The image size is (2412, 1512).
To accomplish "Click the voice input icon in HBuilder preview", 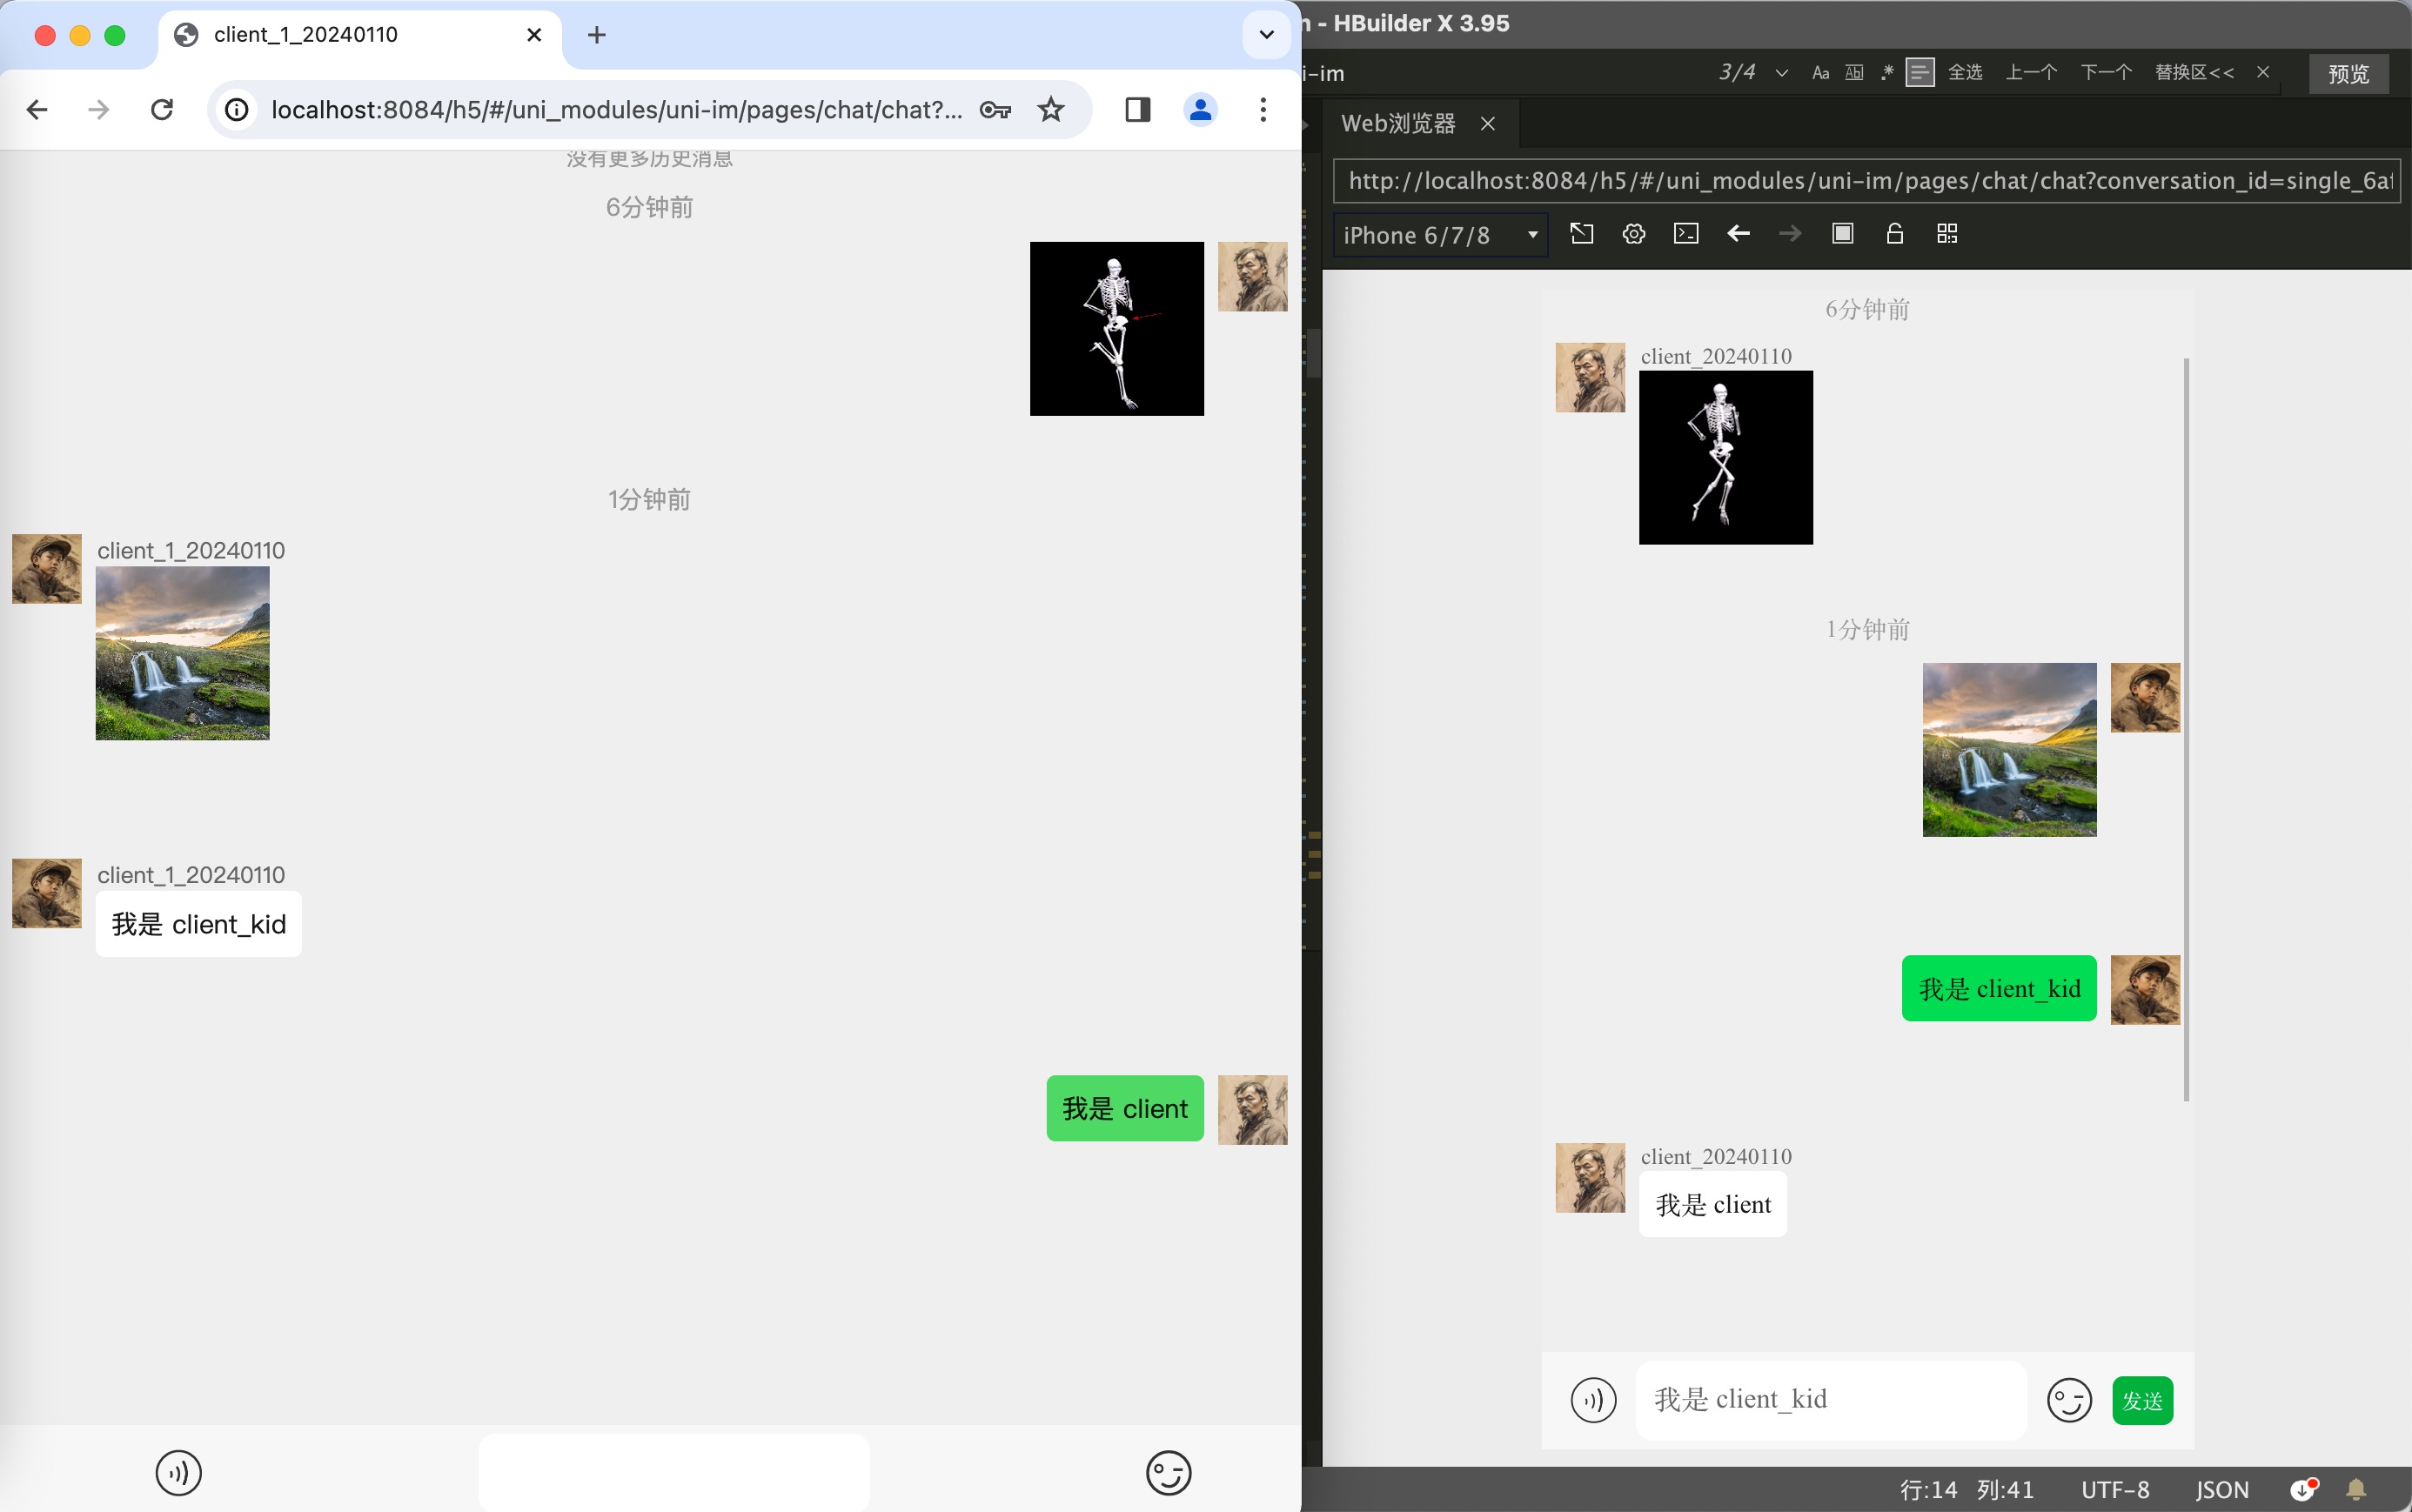I will (x=1593, y=1399).
